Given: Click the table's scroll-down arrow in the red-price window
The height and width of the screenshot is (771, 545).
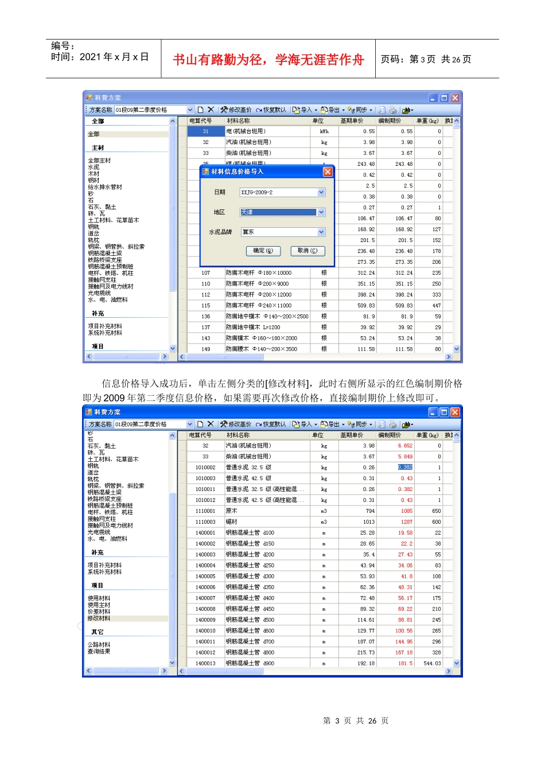Looking at the screenshot, I should tap(457, 663).
